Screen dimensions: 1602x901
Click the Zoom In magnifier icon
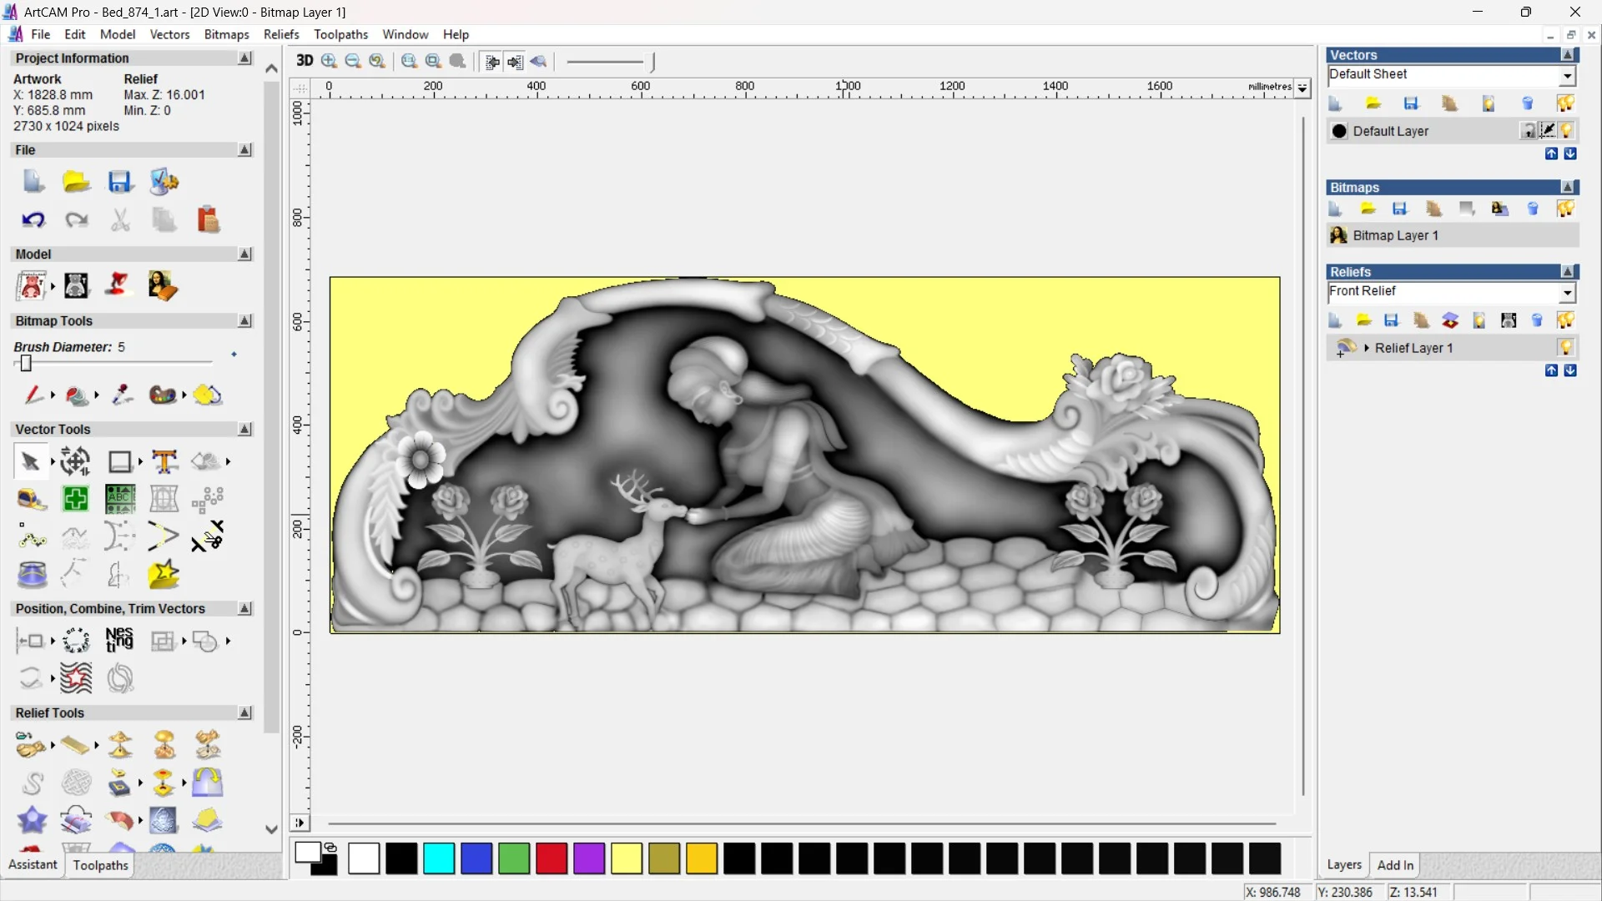tap(329, 61)
